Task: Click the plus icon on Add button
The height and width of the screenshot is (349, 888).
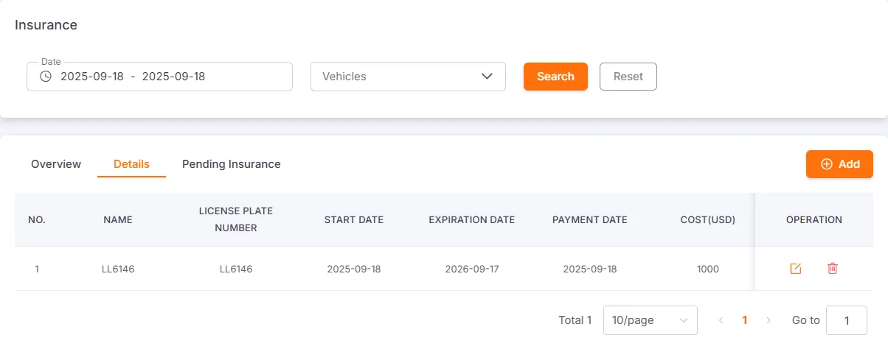Action: point(827,164)
